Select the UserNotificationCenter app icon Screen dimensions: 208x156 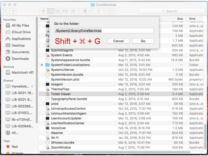click(x=48, y=123)
